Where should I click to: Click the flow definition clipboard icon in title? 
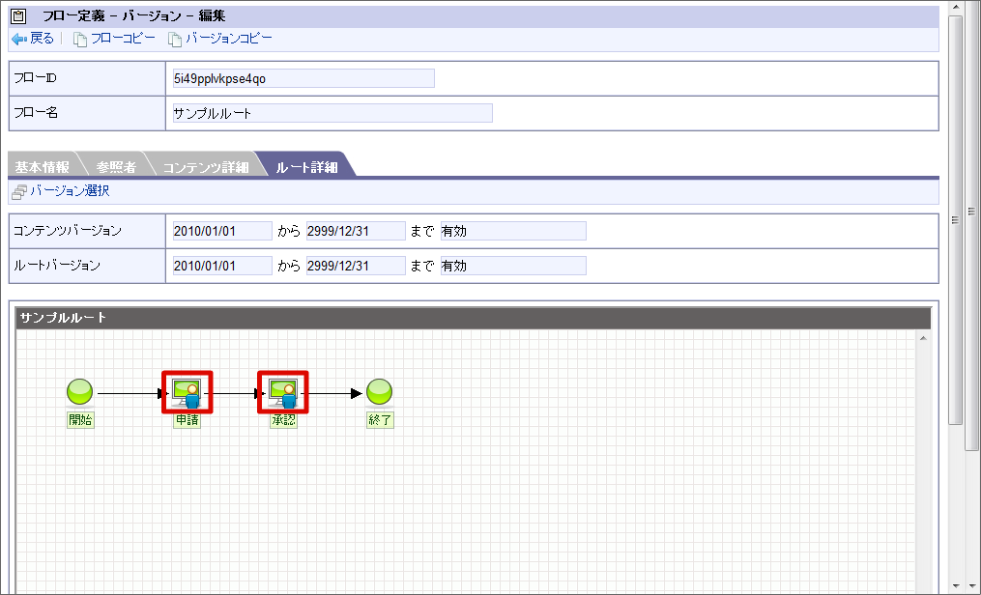[18, 15]
